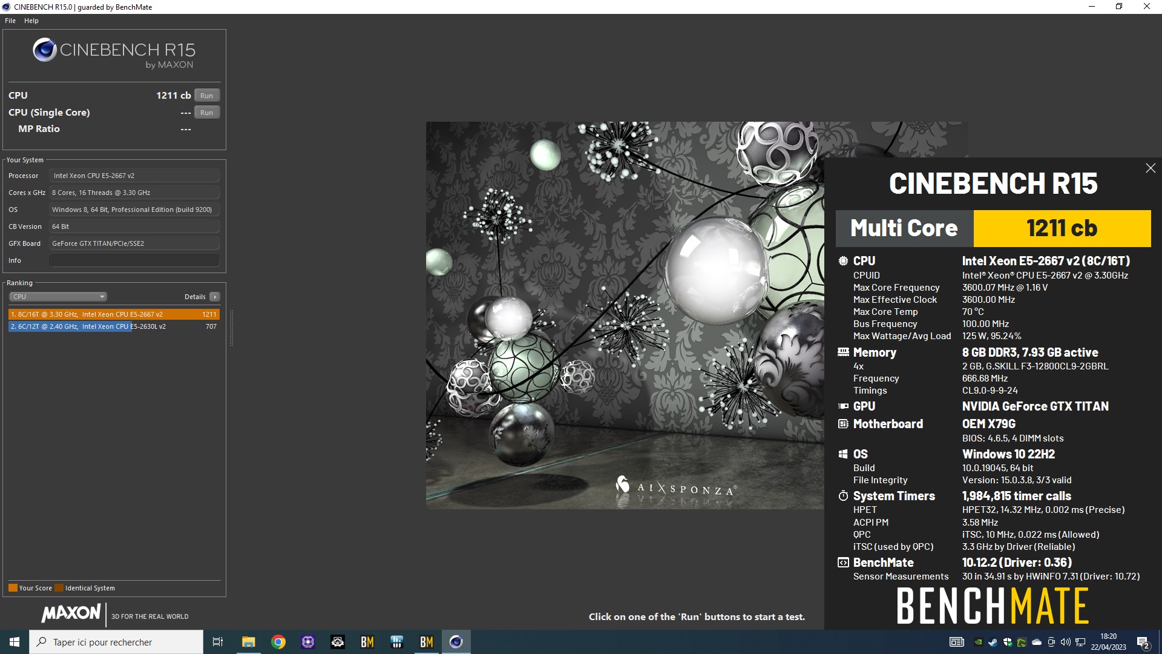
Task: Open the HWiNFO taskbar icon
Action: coord(397,642)
